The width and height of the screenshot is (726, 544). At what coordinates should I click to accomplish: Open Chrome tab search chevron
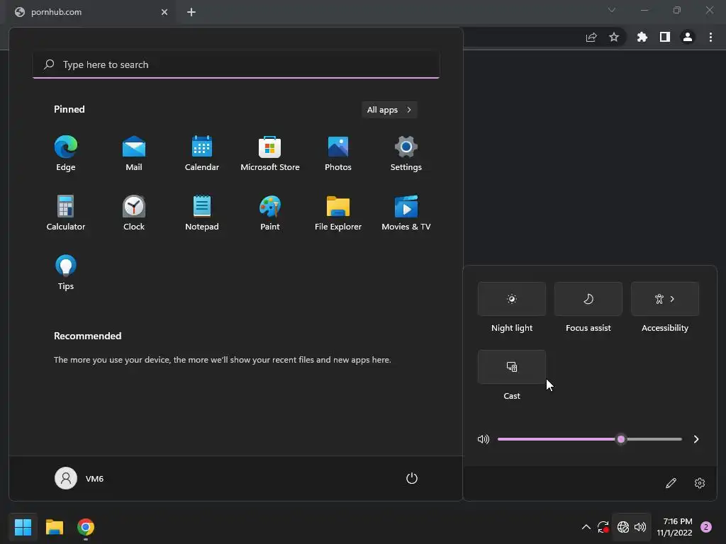pos(612,10)
